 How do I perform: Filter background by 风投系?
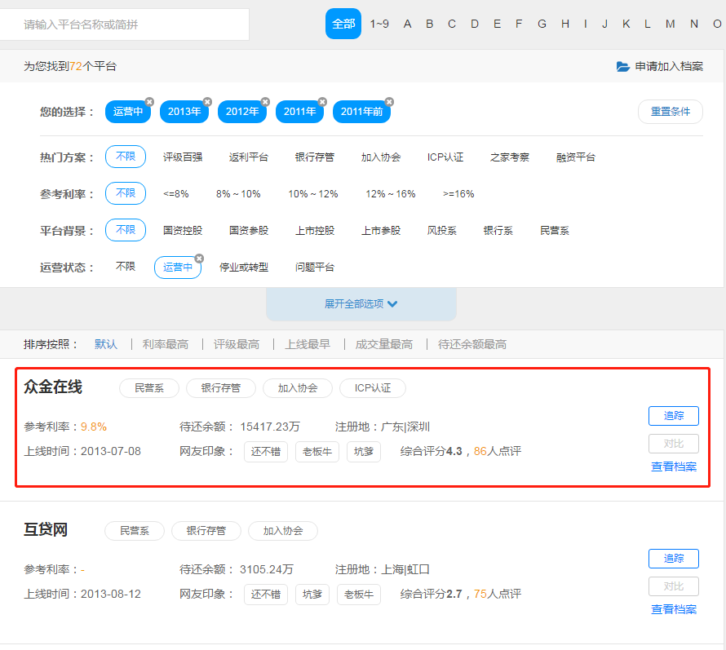click(441, 231)
